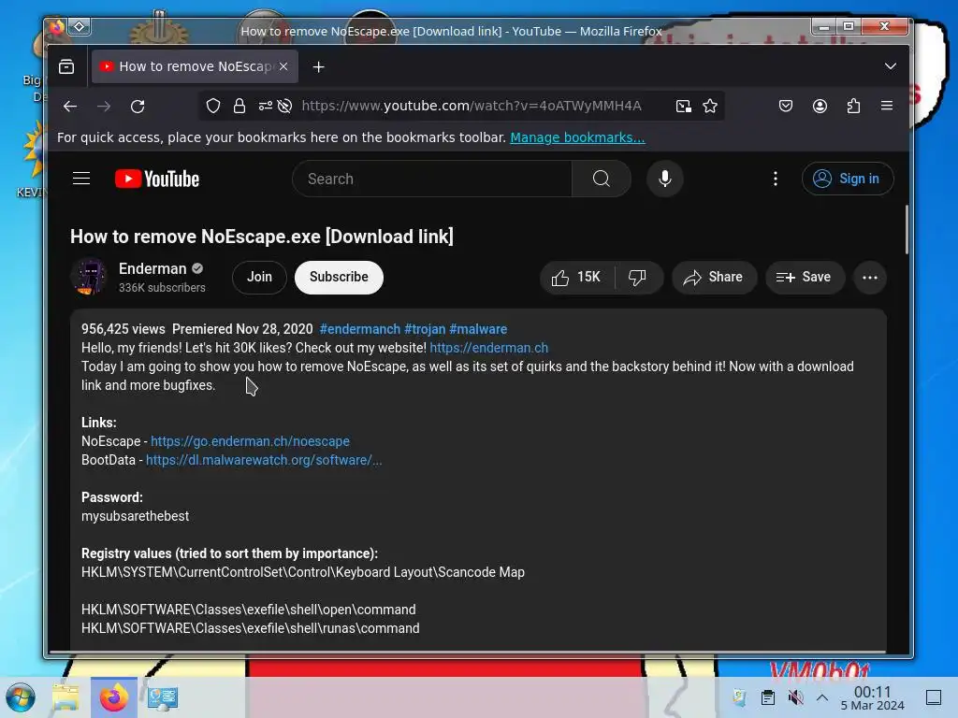
Task: Open a new tab with the plus button
Action: pyautogui.click(x=318, y=66)
